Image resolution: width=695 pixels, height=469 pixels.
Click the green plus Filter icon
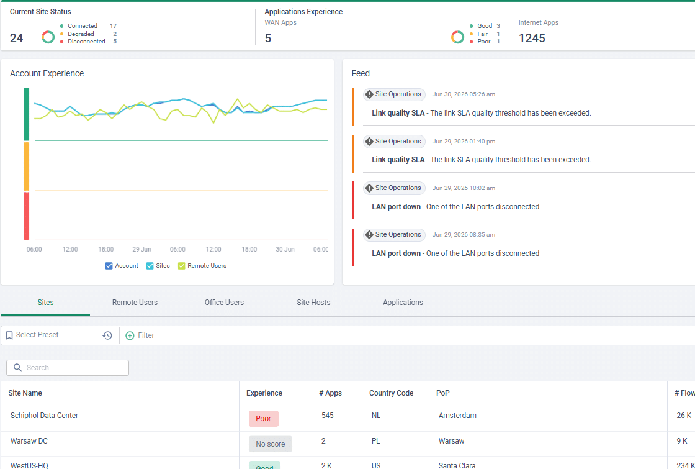click(x=130, y=336)
